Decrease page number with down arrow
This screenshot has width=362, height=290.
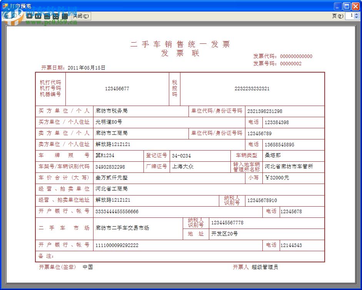pyautogui.click(x=357, y=18)
